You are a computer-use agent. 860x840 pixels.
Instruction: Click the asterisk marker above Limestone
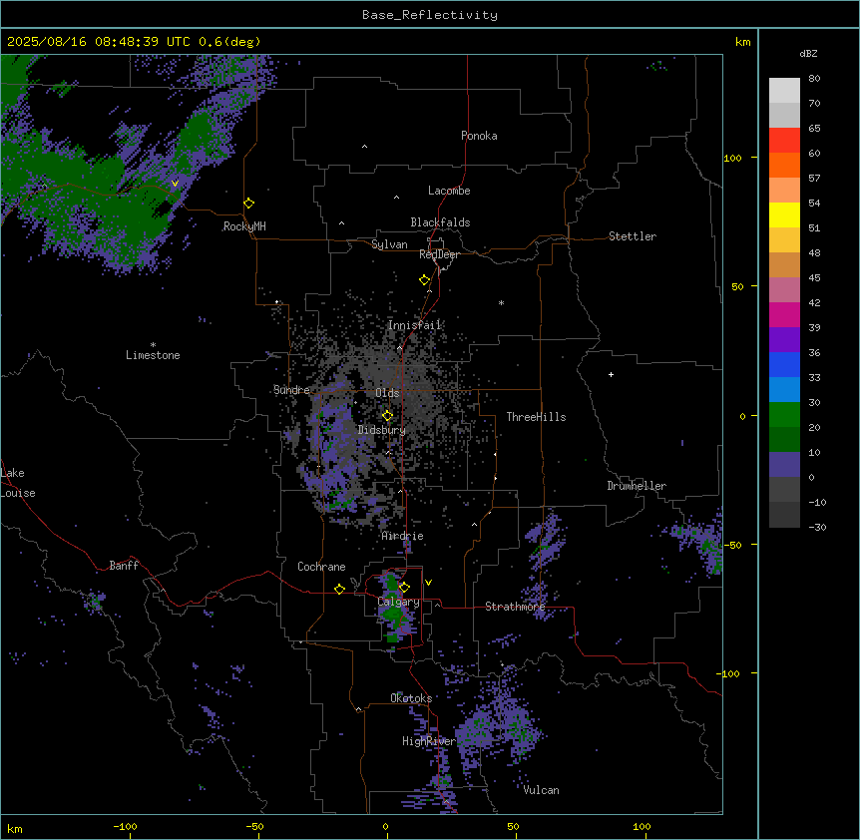153,345
